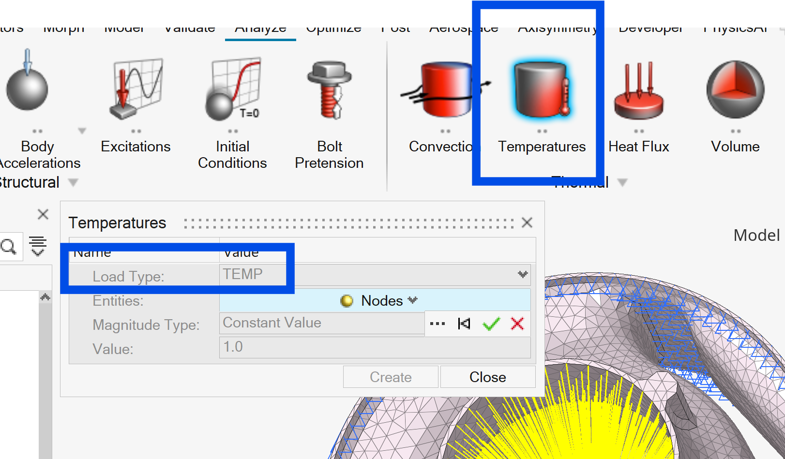Expand the Load Type dropdown
Screen dimensions: 785x459
(523, 274)
